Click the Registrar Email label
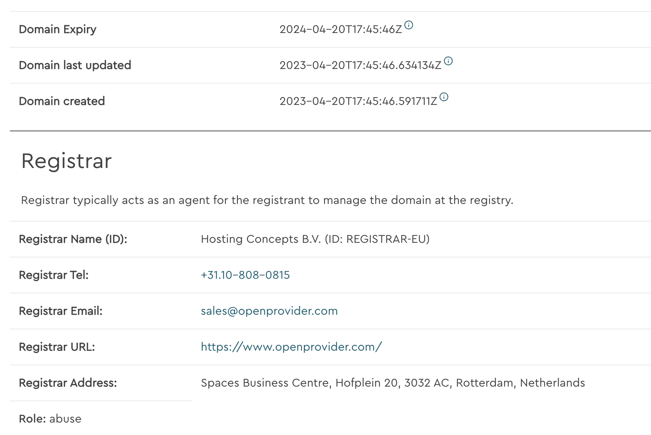Image resolution: width=651 pixels, height=435 pixels. point(61,311)
